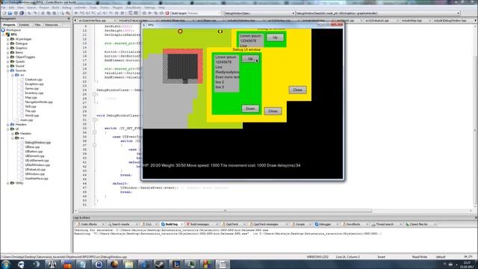The image size is (478, 269).
Task: Click the Redo toolbar icon
Action: pyautogui.click(x=35, y=13)
